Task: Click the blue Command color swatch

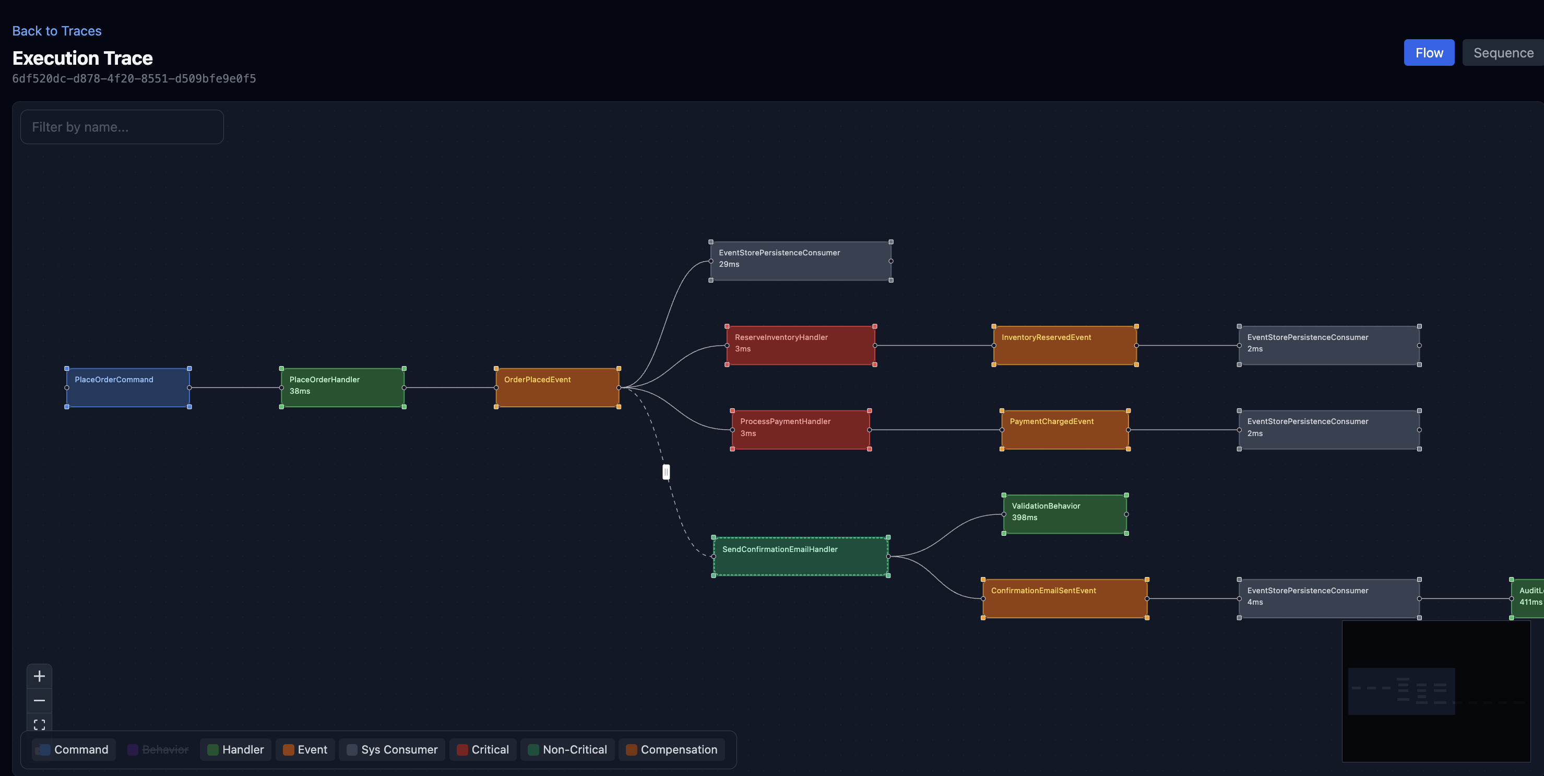Action: 44,749
